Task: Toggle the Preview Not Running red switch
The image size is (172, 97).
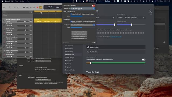Action: coord(93,6)
